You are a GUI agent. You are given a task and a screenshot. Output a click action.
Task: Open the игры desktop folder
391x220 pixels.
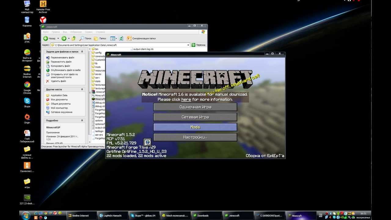(27, 184)
